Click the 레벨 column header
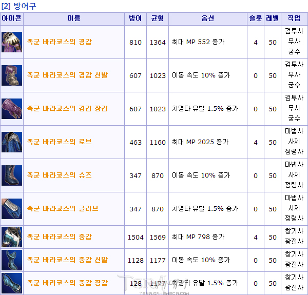 click(273, 18)
